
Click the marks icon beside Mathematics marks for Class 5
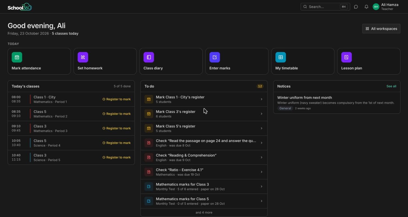(149, 201)
